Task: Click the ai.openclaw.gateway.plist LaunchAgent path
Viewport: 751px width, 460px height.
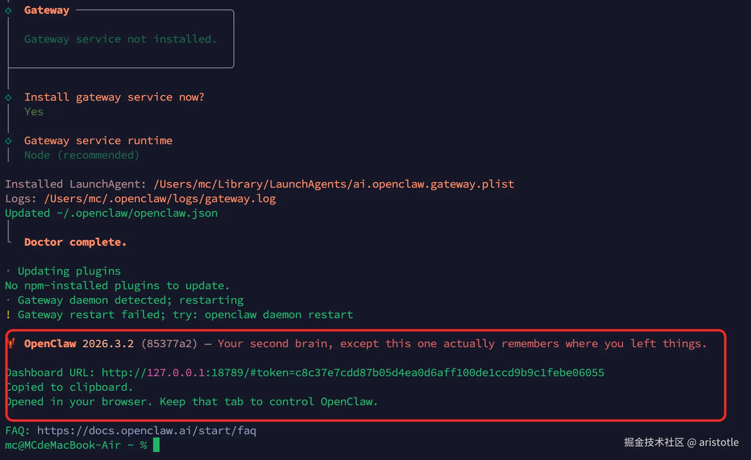Action: tap(334, 184)
